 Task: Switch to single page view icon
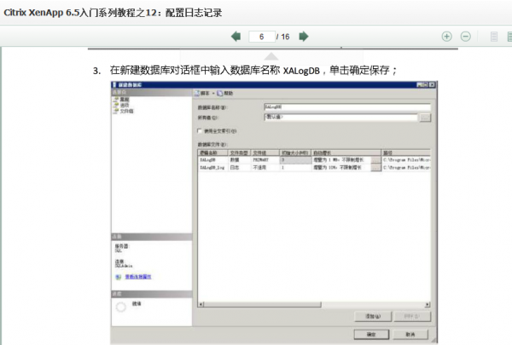tap(494, 37)
